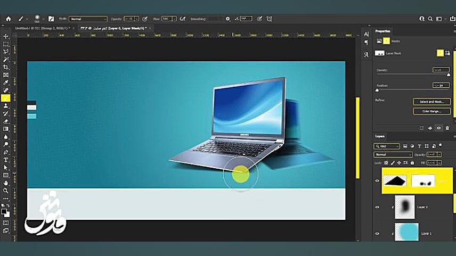Viewport: 456px width, 256px height.
Task: Select the Eraser tool
Action: 5,121
